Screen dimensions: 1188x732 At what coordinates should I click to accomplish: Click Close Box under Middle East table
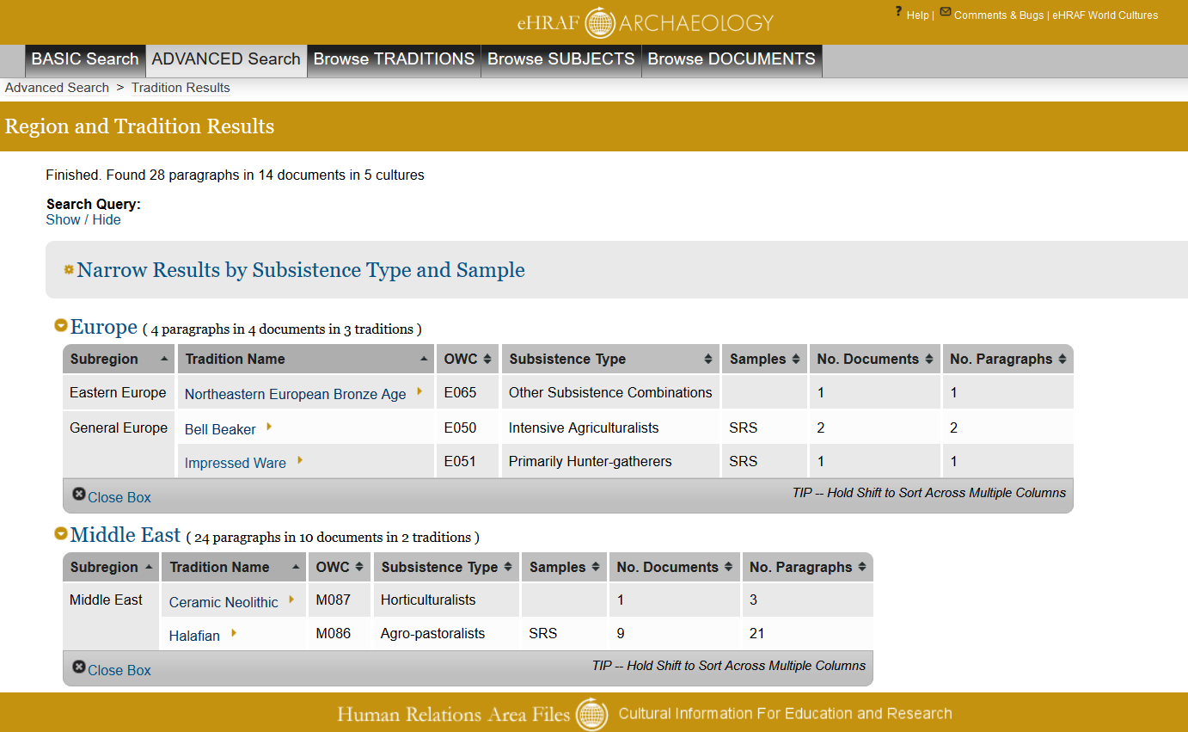pos(119,670)
